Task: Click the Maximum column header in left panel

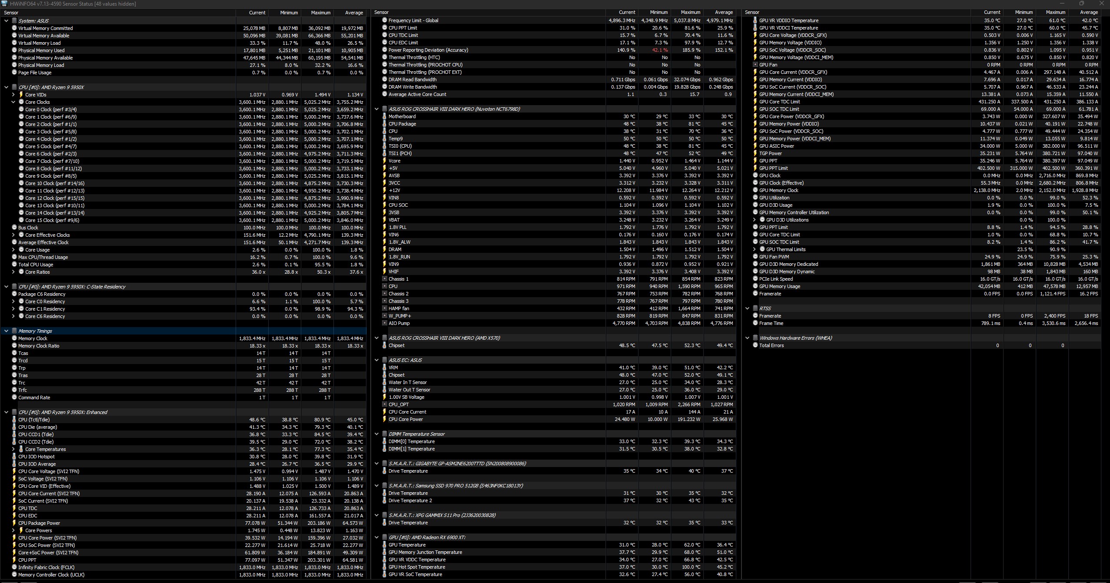Action: [320, 13]
